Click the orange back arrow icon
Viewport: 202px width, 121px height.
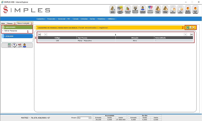coord(193,27)
